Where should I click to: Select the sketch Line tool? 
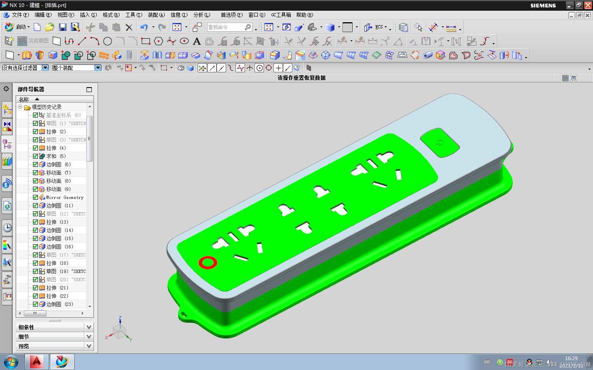coord(82,41)
